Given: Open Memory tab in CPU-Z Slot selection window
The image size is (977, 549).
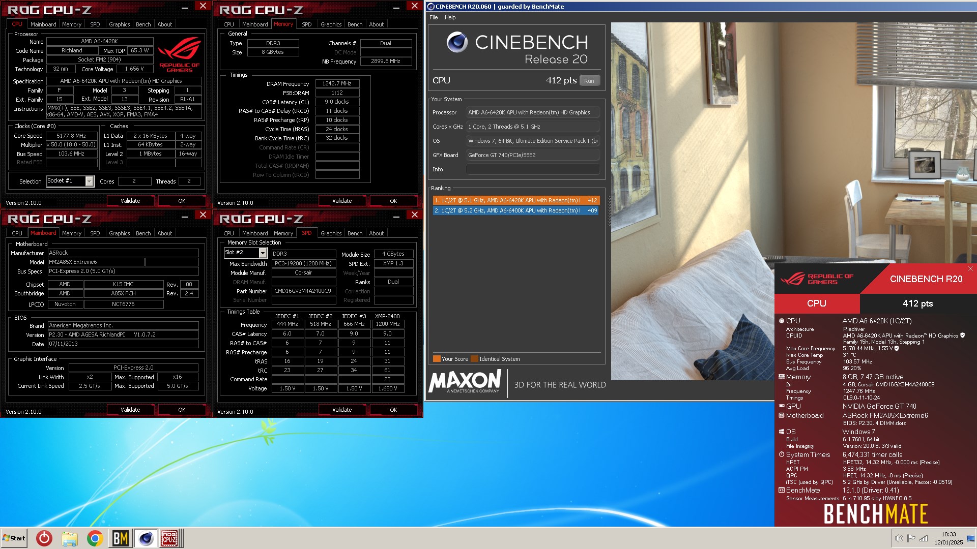Looking at the screenshot, I should click(x=283, y=233).
